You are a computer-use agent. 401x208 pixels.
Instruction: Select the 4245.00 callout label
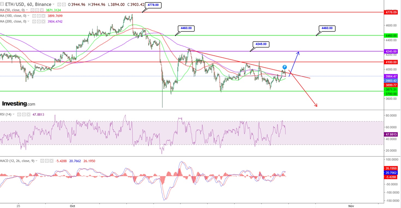(262, 44)
